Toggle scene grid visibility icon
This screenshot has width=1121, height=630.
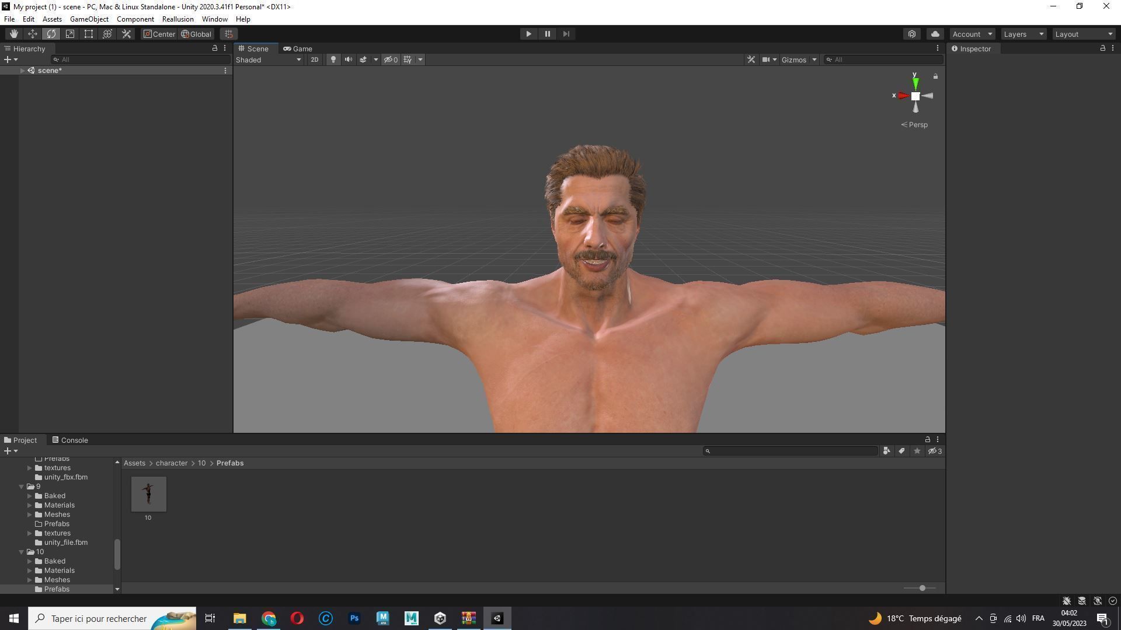click(x=408, y=60)
